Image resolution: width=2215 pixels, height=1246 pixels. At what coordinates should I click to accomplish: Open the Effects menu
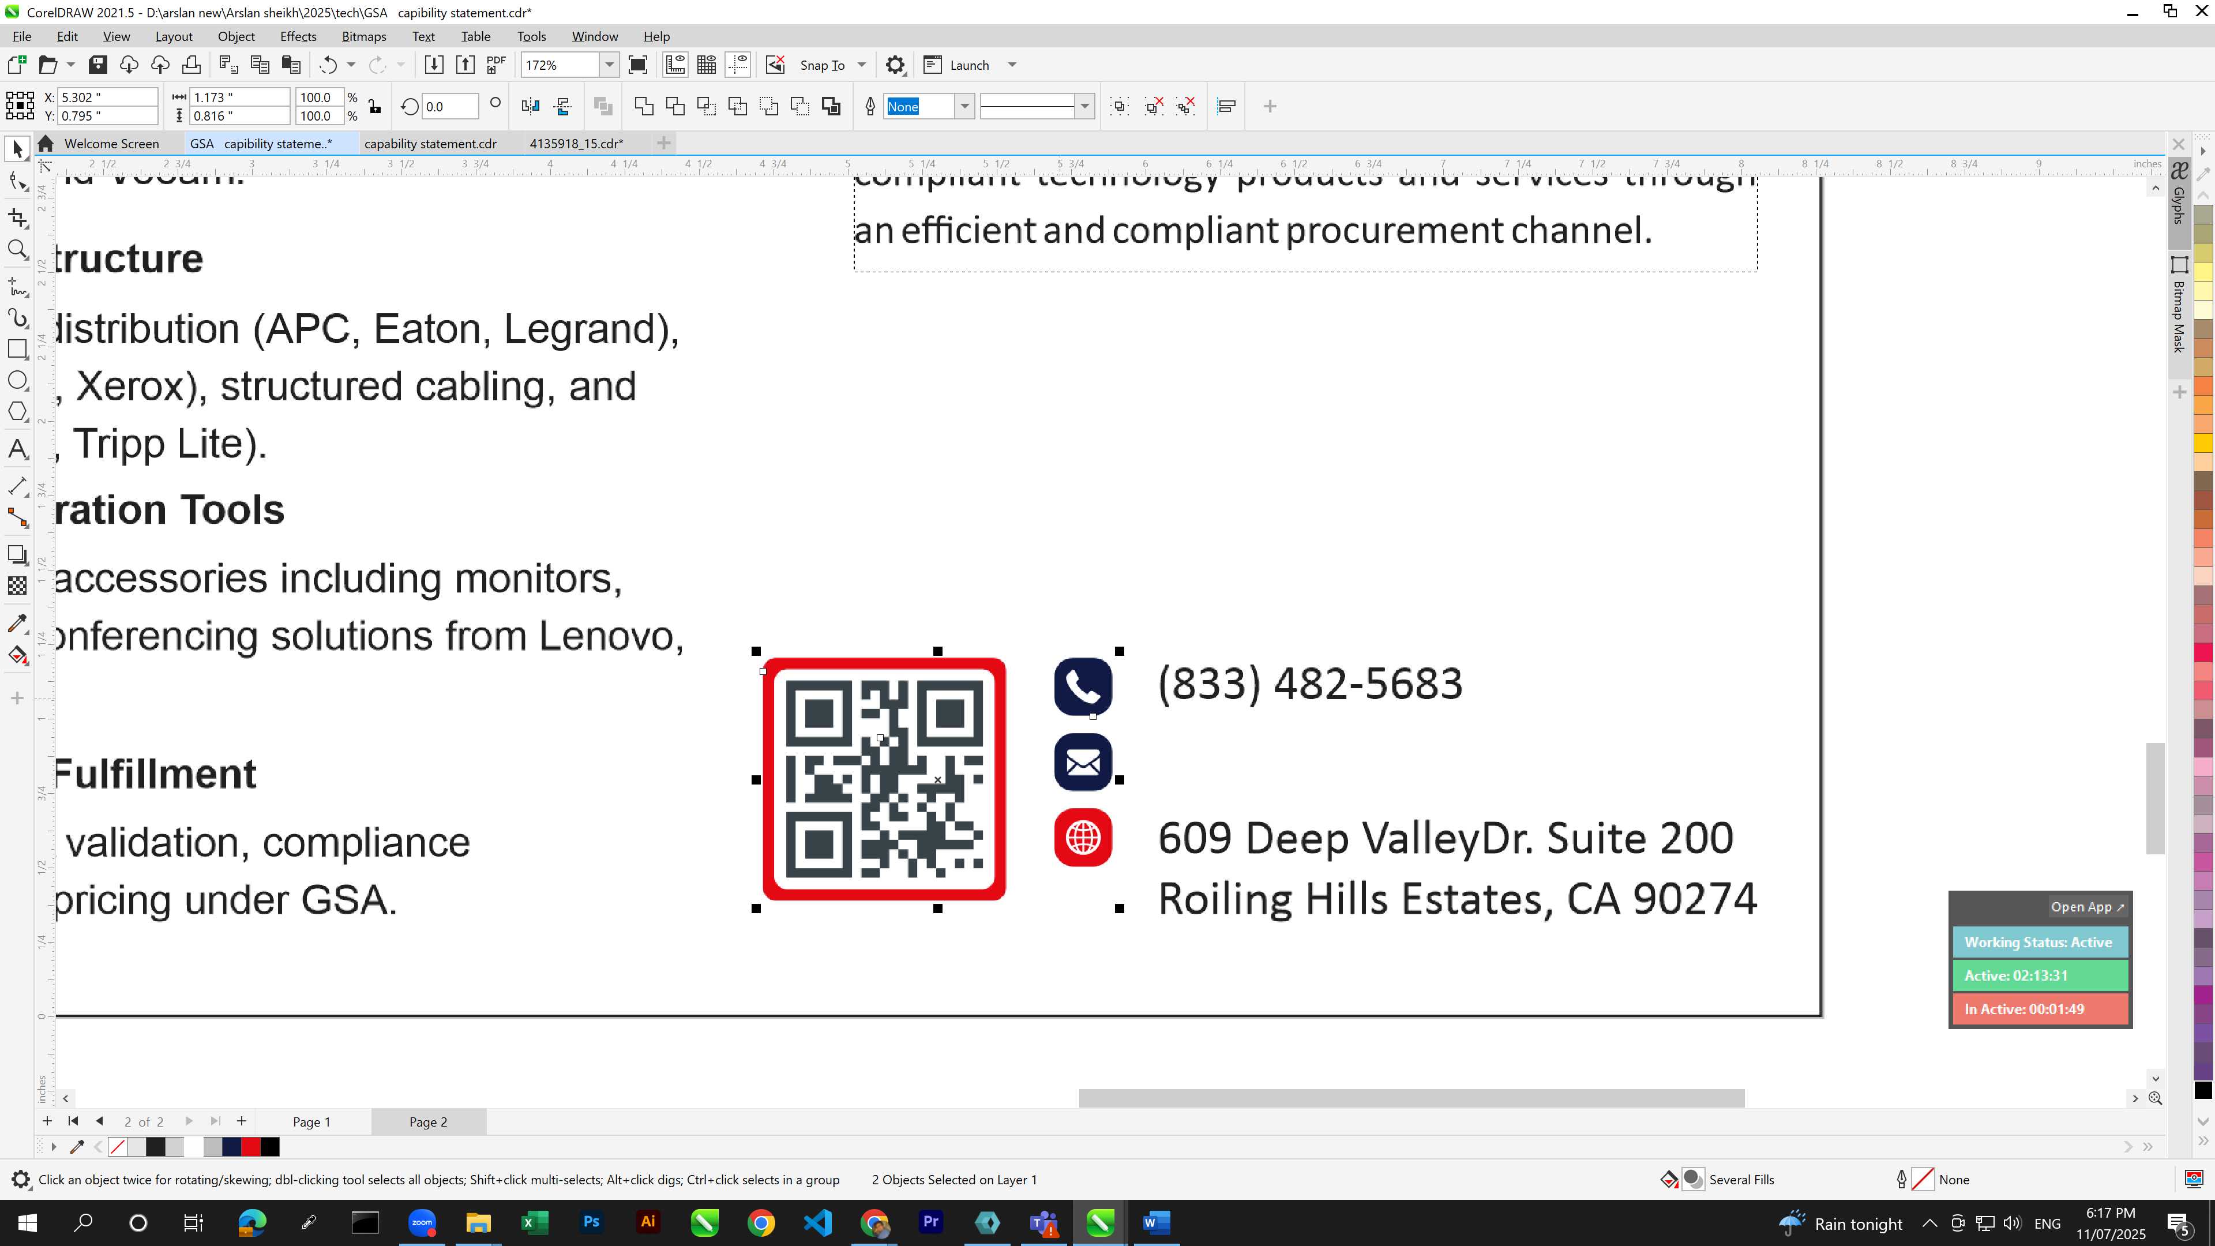(298, 36)
